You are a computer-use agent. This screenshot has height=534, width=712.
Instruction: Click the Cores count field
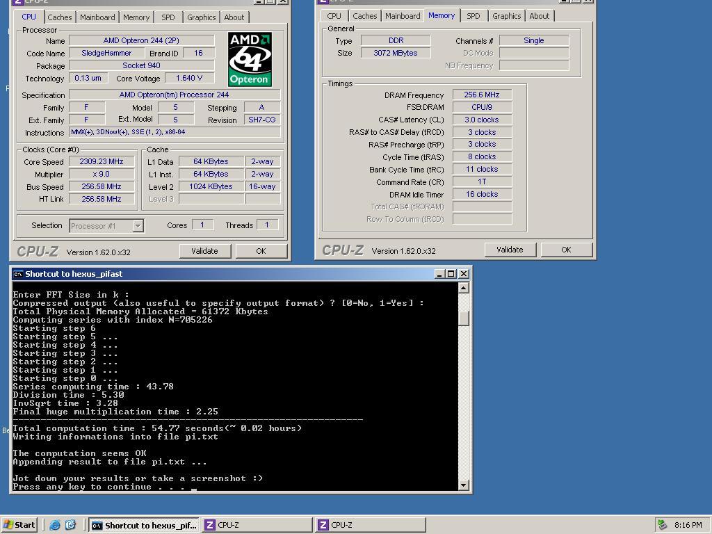click(202, 225)
